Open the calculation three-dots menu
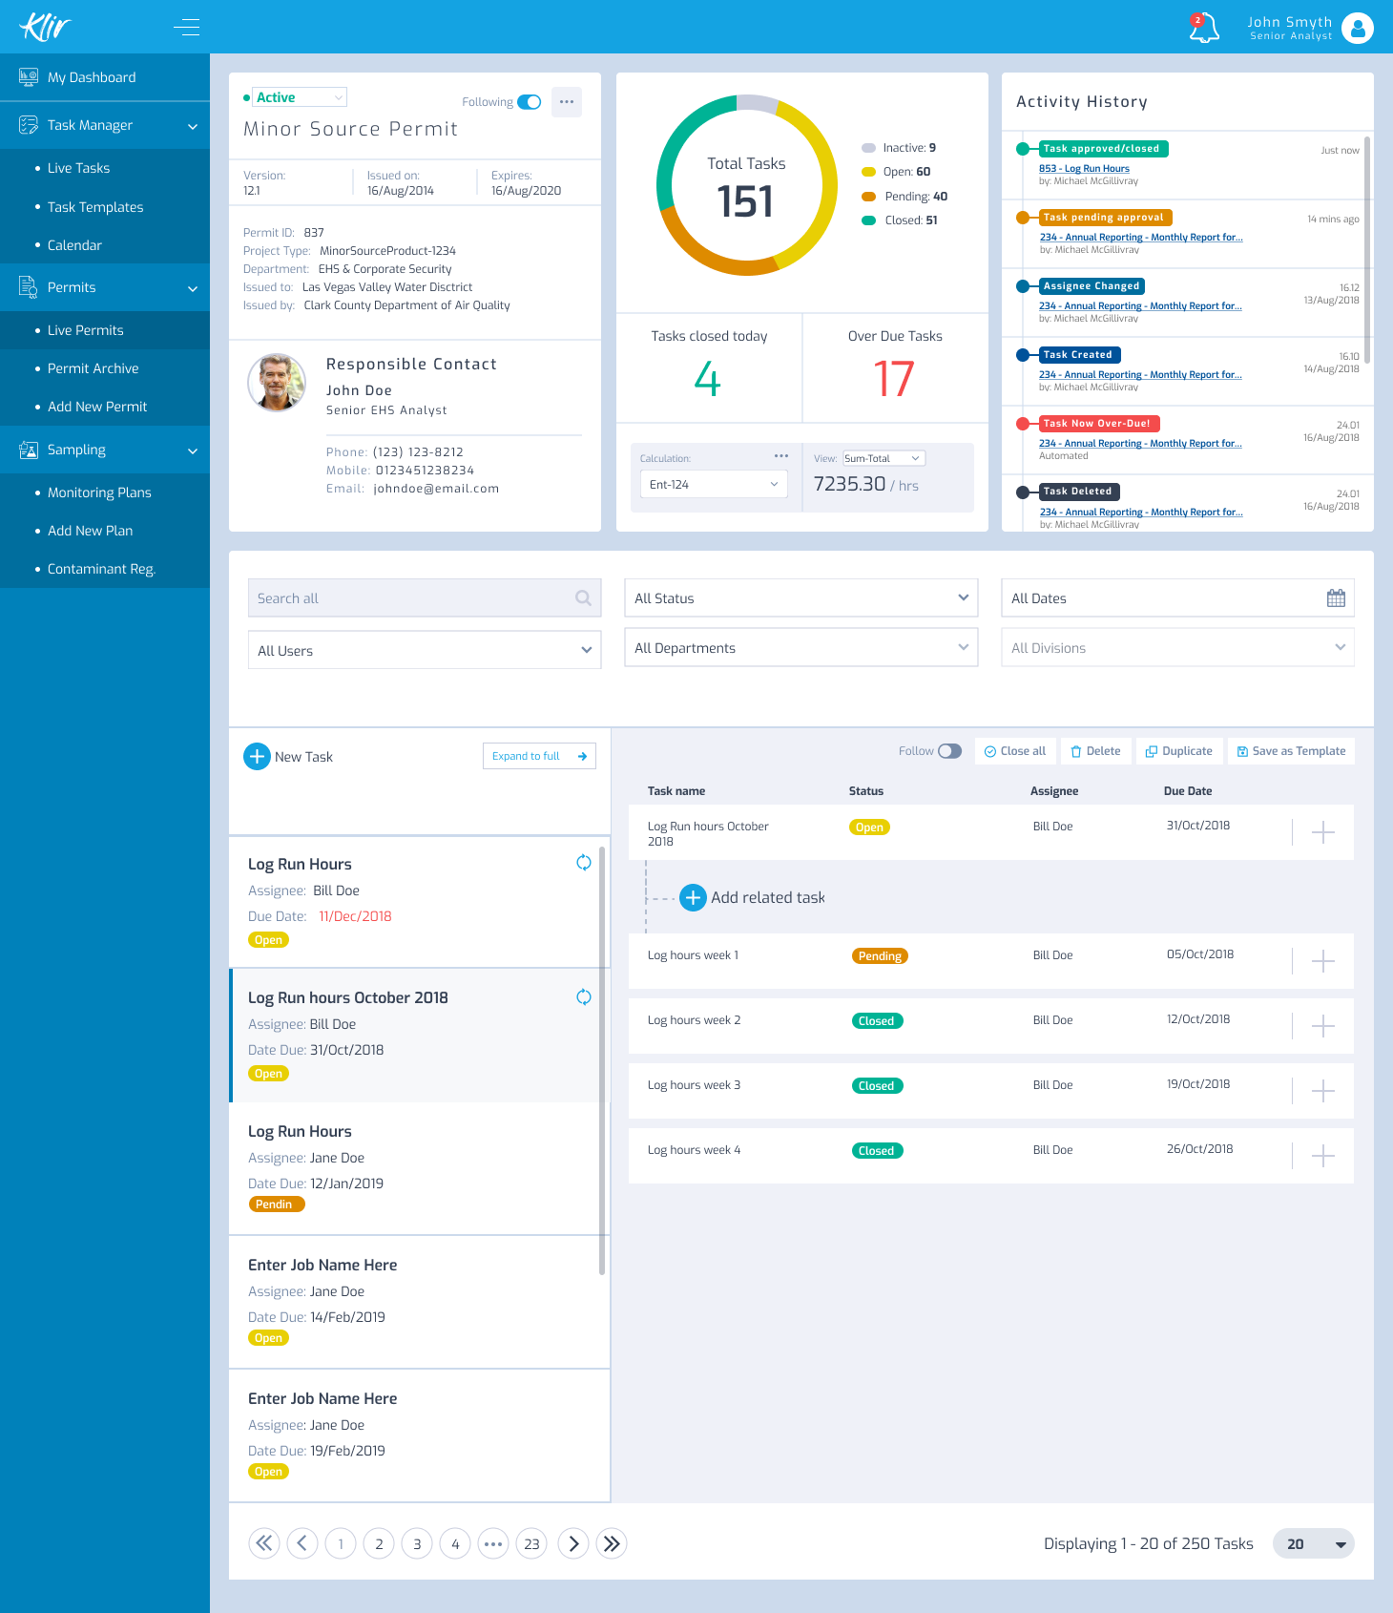 (781, 456)
